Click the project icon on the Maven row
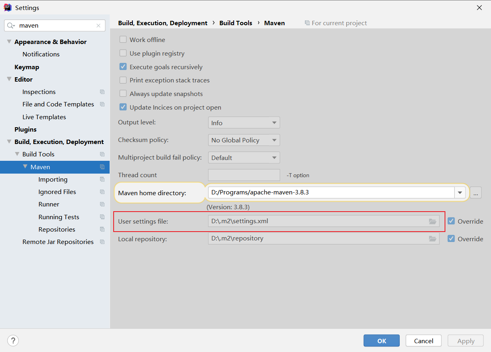491x352 pixels. [102, 167]
